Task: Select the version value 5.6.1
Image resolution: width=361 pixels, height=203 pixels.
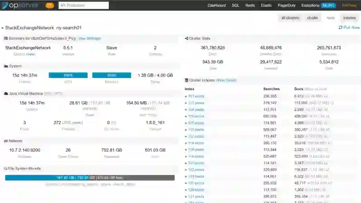Action: click(68, 48)
